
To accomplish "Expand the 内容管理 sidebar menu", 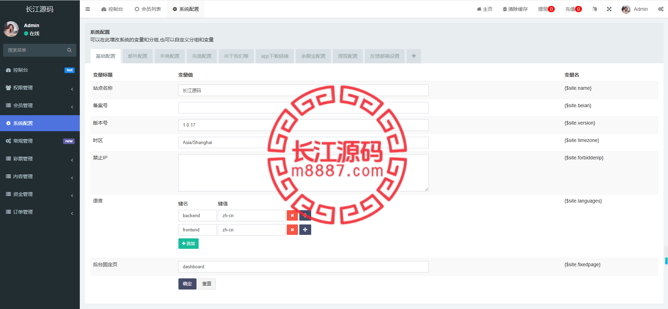I will (x=40, y=176).
